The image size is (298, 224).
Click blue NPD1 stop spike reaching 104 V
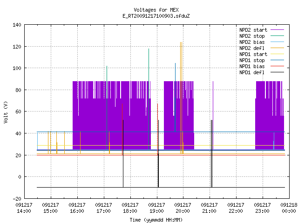click(175, 98)
